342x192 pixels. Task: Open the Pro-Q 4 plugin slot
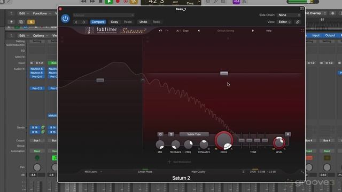coord(37,77)
